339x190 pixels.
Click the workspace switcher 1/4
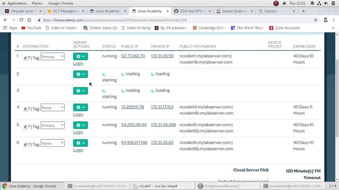tap(333, 186)
